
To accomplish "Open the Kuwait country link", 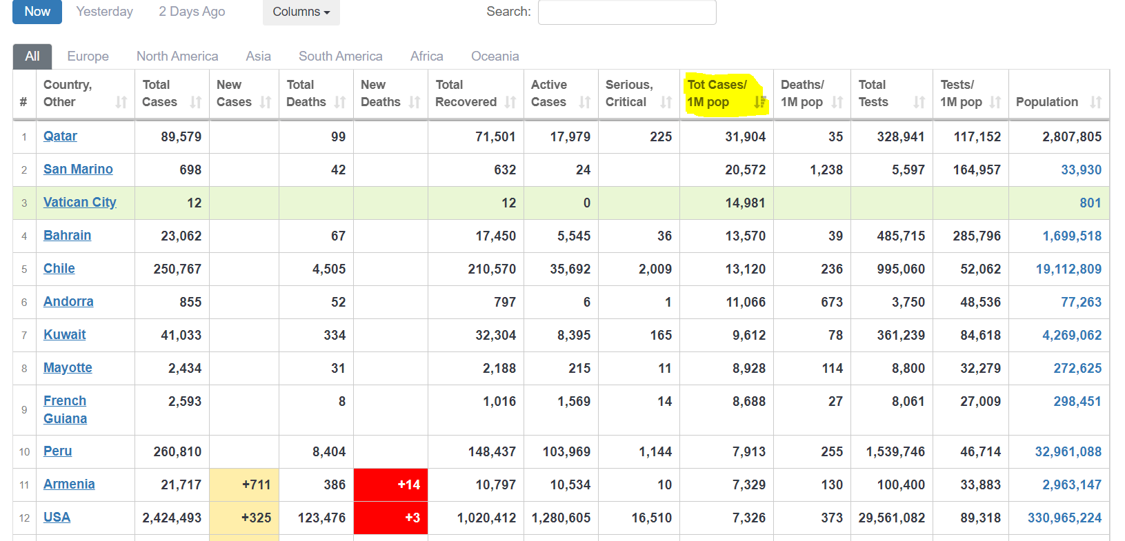I will [x=65, y=334].
